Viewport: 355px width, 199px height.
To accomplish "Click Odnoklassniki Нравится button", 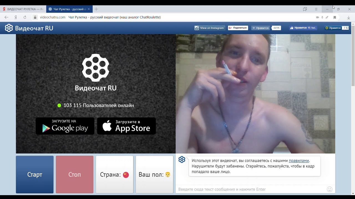I will (x=337, y=28).
